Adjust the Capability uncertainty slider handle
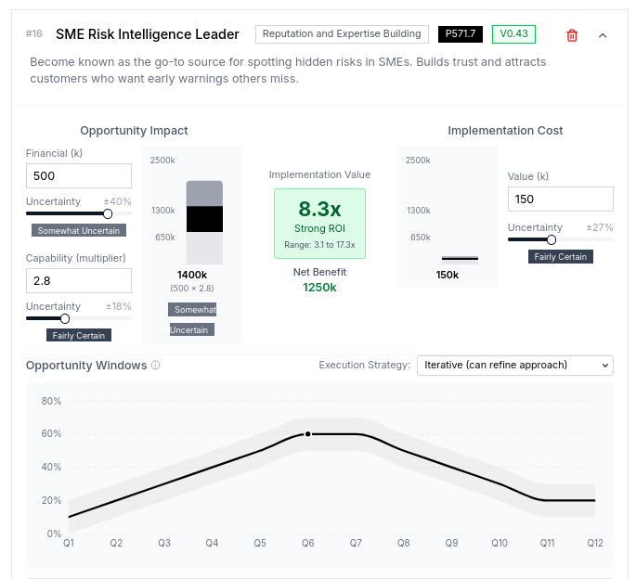Screen dimensions: 636x579 pyautogui.click(x=65, y=318)
